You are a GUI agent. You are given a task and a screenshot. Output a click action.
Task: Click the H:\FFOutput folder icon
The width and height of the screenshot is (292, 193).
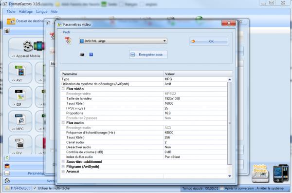7,188
